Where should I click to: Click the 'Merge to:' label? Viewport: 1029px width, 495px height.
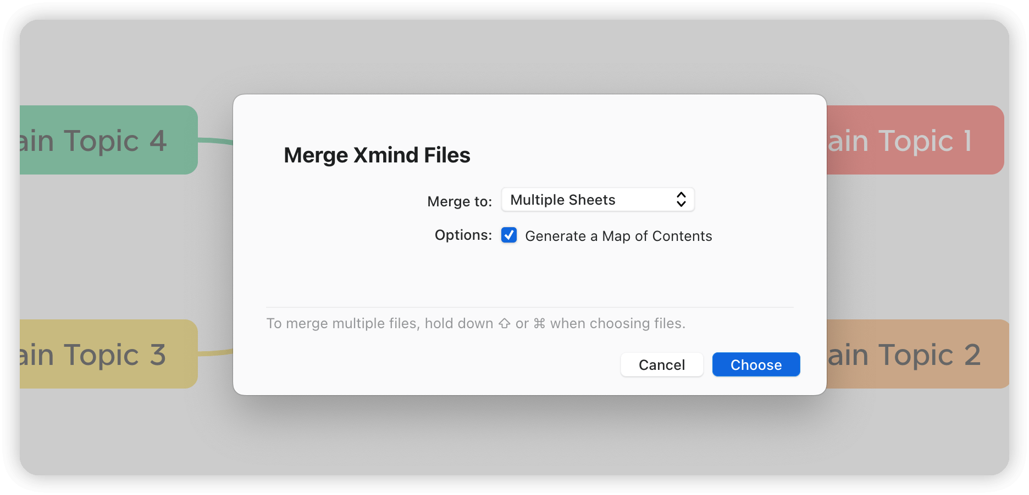(460, 201)
